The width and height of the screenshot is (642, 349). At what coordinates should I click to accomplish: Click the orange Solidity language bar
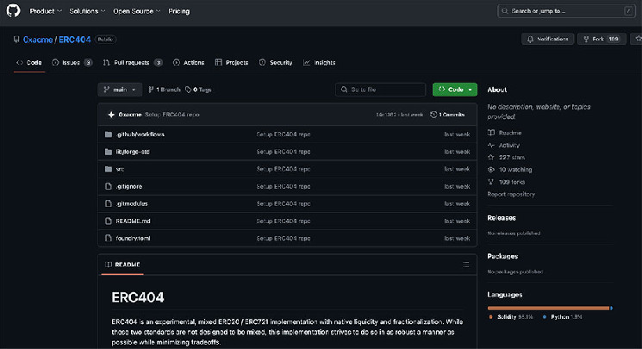(548, 308)
